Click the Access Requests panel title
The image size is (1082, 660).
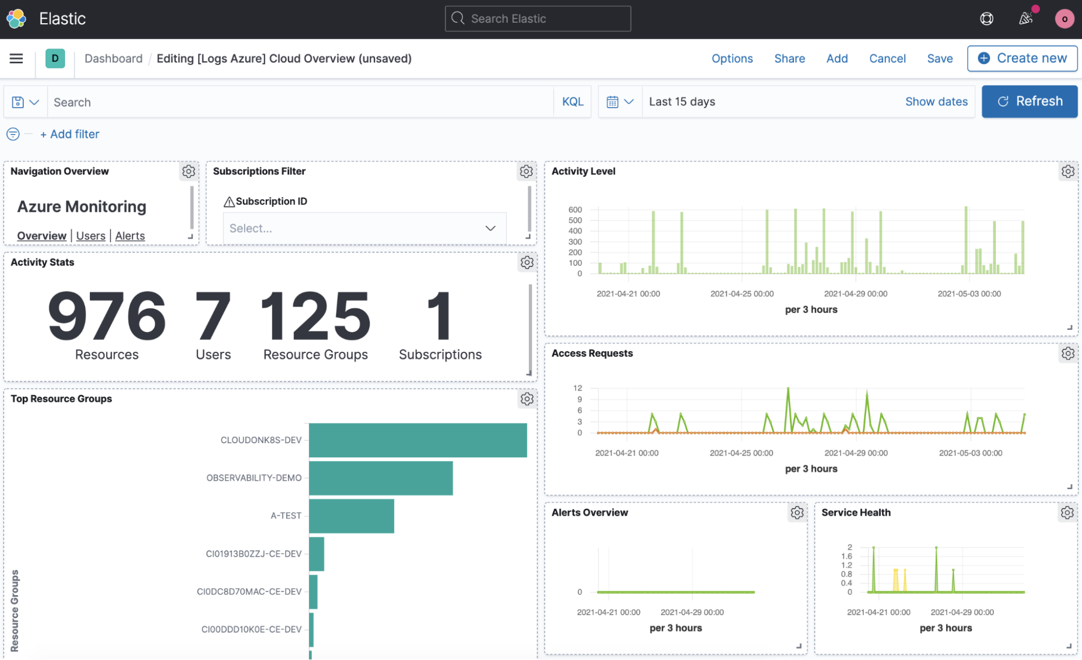[592, 354]
